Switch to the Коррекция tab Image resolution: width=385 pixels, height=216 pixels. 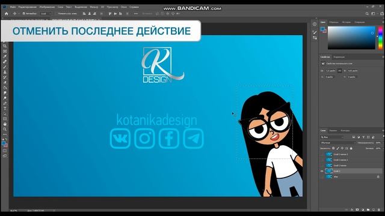[x=339, y=57]
